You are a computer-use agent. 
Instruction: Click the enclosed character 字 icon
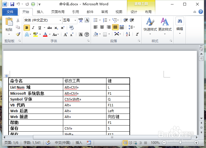pos(87,34)
